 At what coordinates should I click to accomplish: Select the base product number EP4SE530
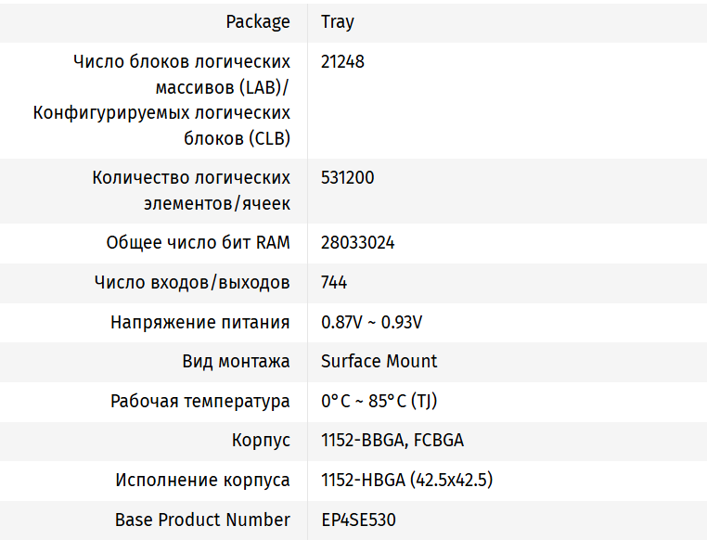tap(358, 520)
